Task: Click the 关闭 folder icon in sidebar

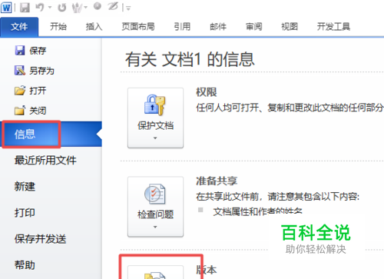Action: click(20, 111)
